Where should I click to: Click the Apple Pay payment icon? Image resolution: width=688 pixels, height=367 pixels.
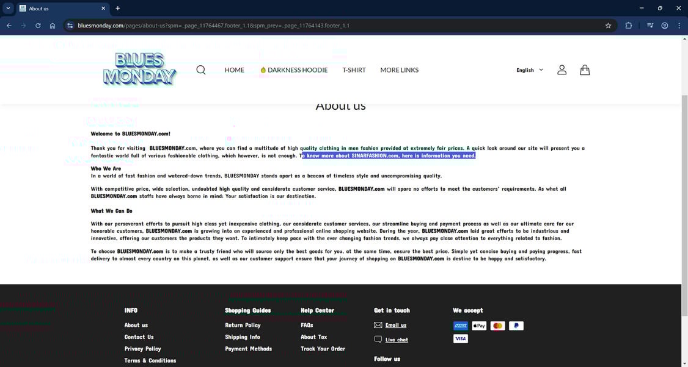478,326
